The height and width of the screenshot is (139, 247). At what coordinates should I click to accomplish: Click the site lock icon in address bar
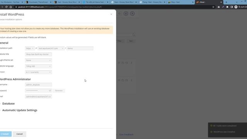click(x=16, y=7)
